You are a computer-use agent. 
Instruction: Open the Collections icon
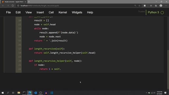[x=156, y=6]
